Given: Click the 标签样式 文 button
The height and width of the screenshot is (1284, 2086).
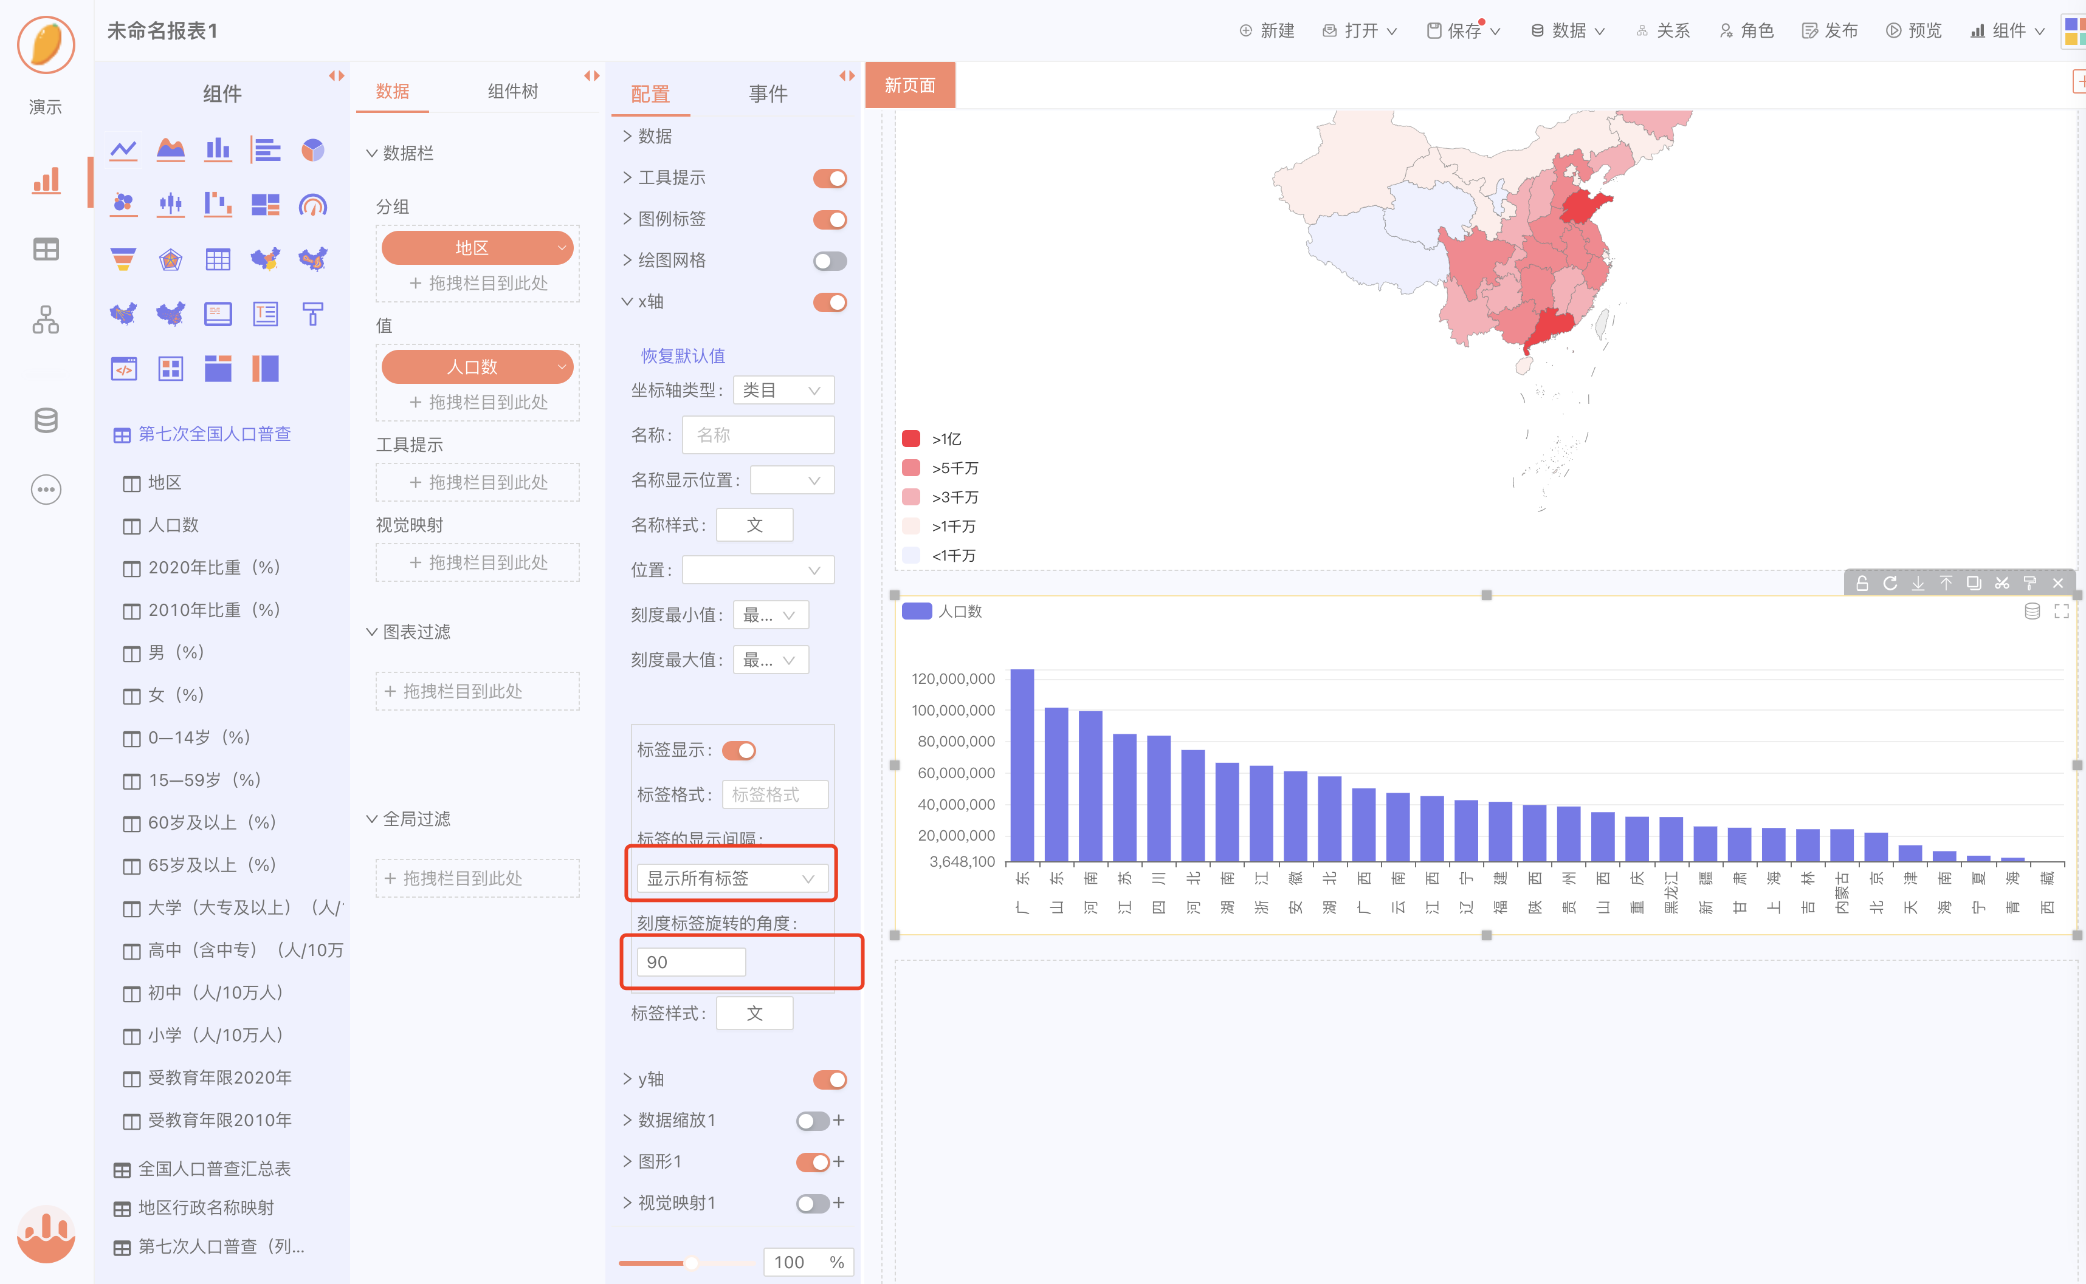Looking at the screenshot, I should pyautogui.click(x=754, y=1013).
